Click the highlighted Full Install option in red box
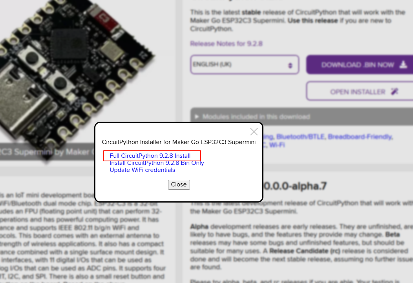Viewport: 413px width, 283px height. click(x=150, y=155)
